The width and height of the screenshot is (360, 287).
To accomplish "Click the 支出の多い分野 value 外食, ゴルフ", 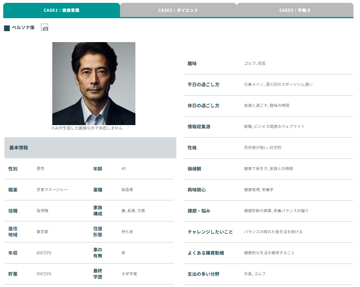I will pyautogui.click(x=255, y=274).
